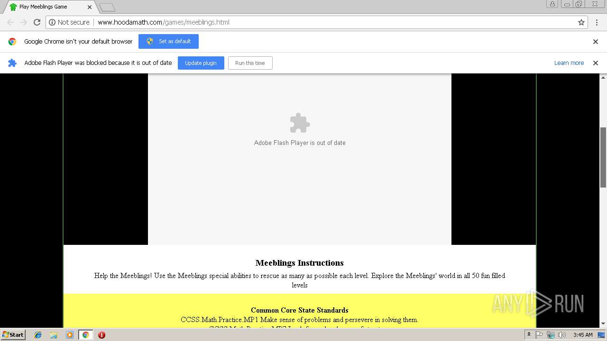Screen dimensions: 607x341
Task: Click the Update plugin button
Action: 201,63
